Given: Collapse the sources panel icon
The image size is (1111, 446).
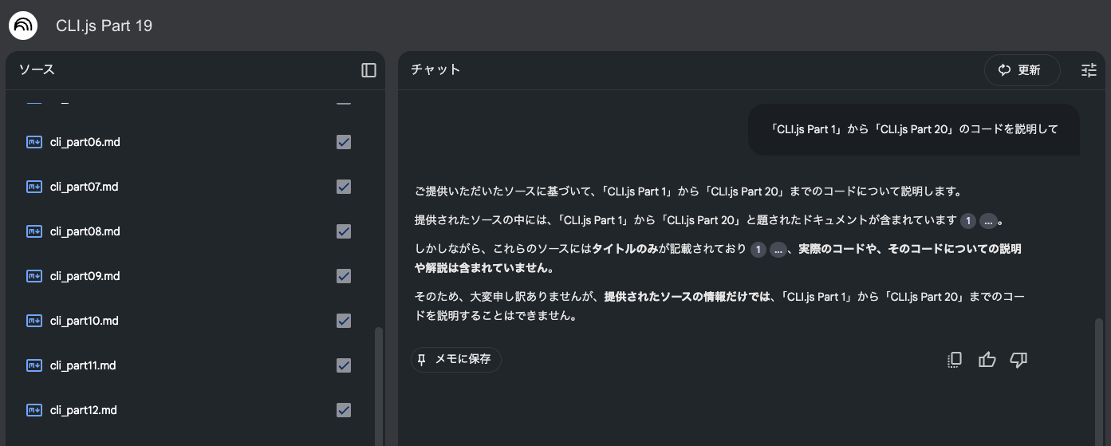Looking at the screenshot, I should click(x=368, y=70).
